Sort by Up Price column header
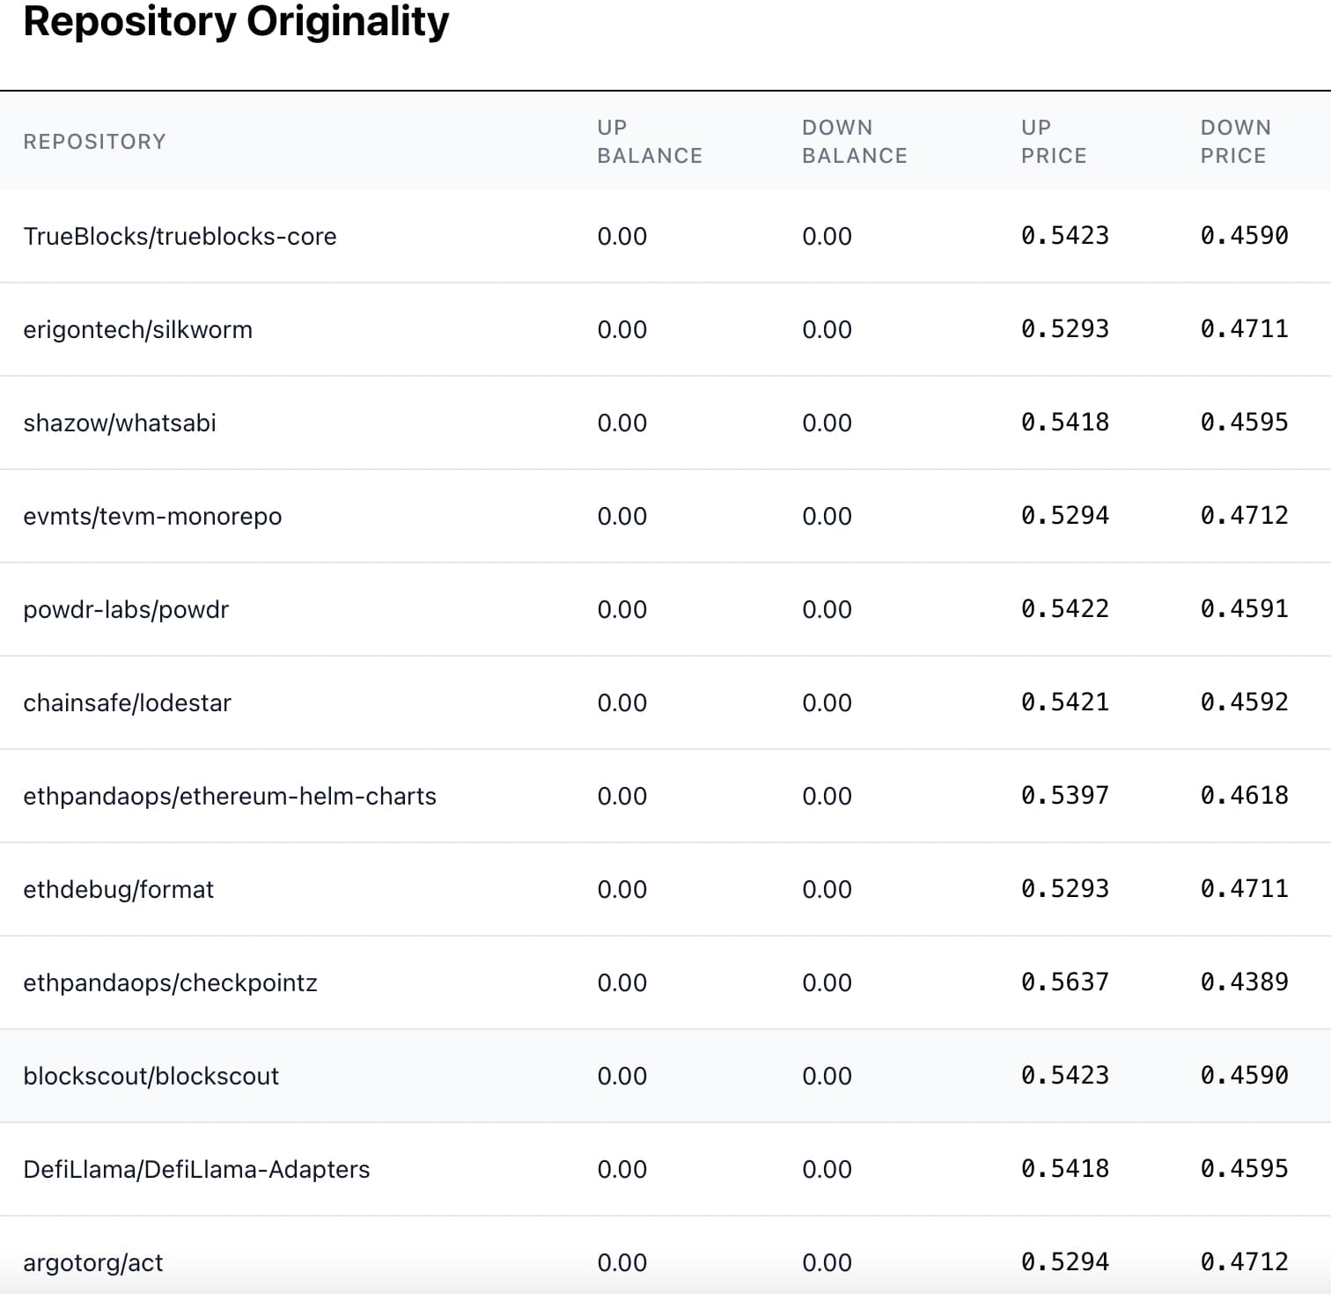 click(1054, 142)
